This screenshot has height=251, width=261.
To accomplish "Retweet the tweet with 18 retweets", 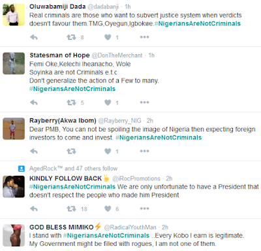I will [71, 209].
